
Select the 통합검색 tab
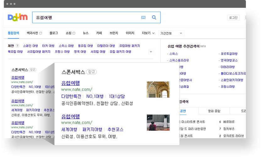tap(13, 33)
